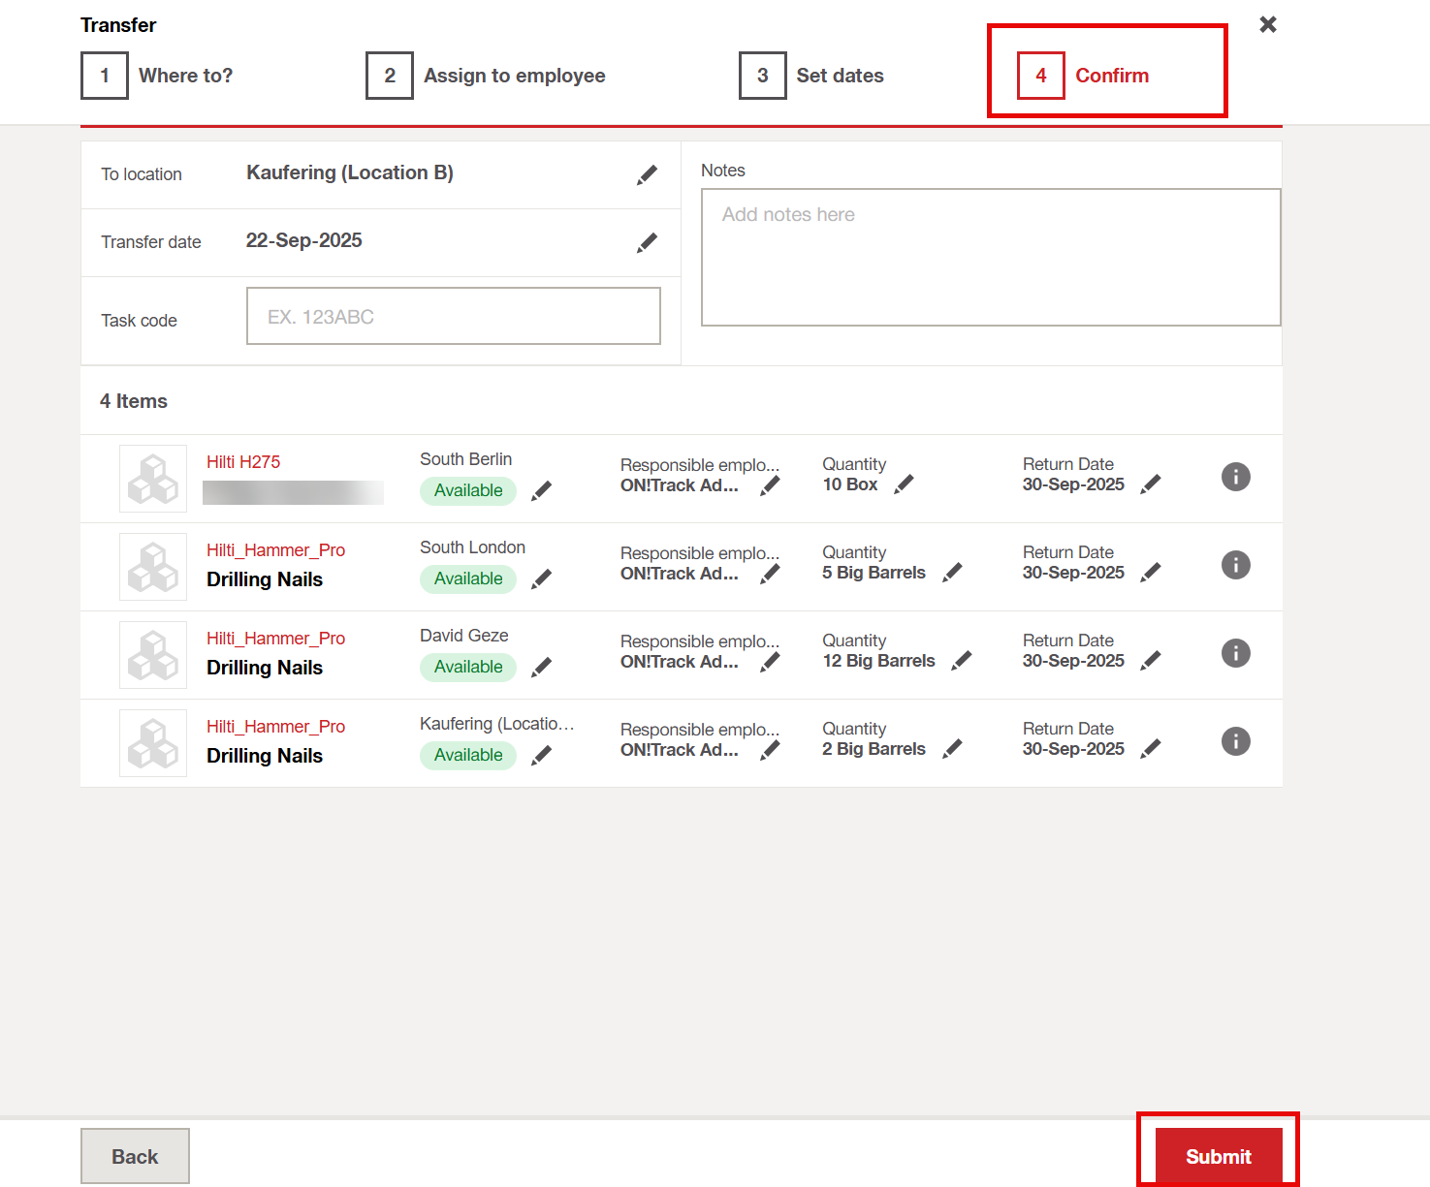This screenshot has height=1187, width=1430.
Task: Edit responsible employee for David Geze item
Action: tap(770, 662)
